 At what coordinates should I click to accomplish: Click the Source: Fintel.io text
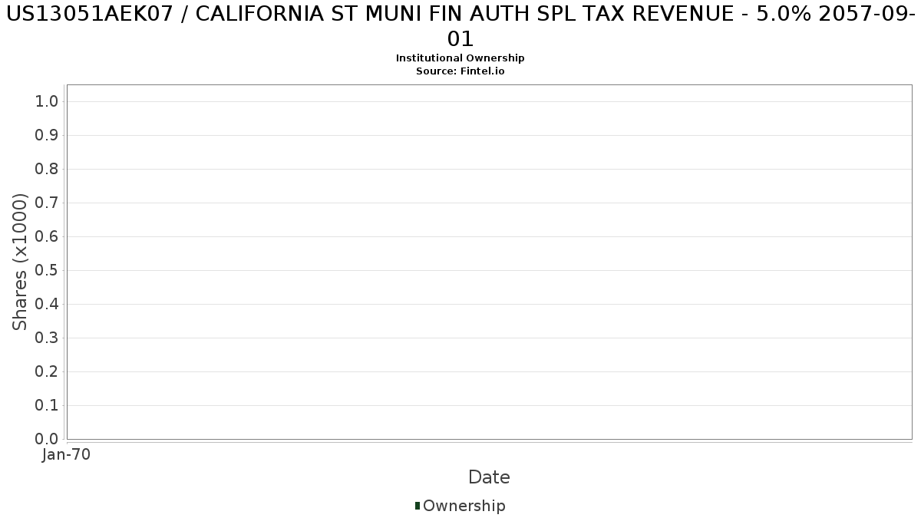(460, 71)
